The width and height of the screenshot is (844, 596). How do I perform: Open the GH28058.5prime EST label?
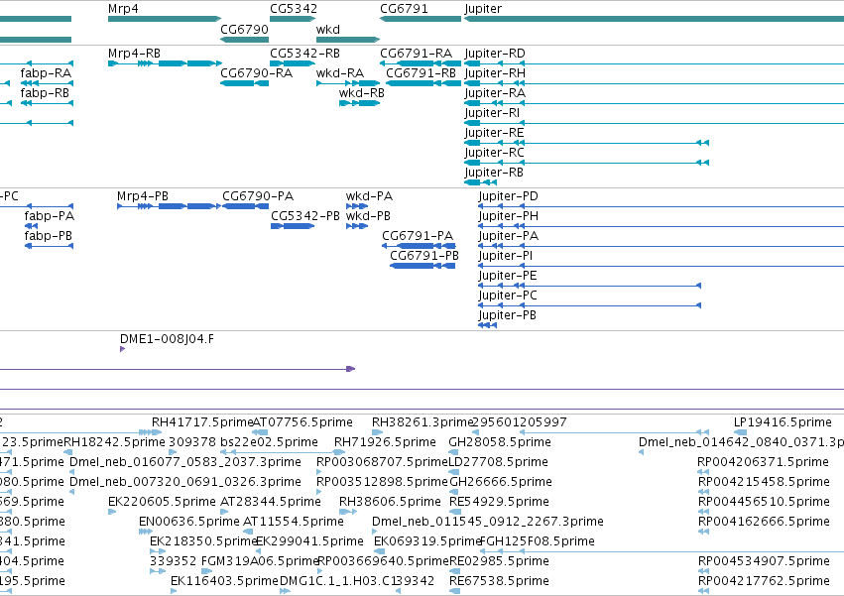(500, 442)
